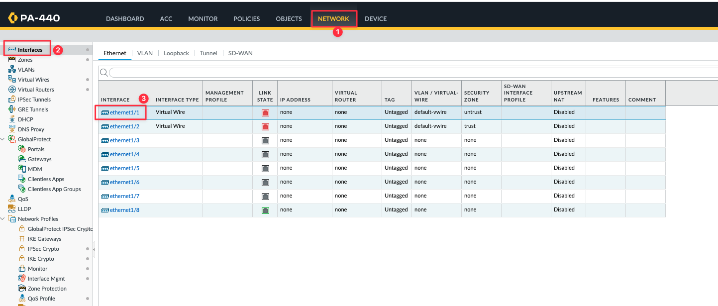
Task: Click the DNS Proxy sidebar icon
Action: (12, 129)
